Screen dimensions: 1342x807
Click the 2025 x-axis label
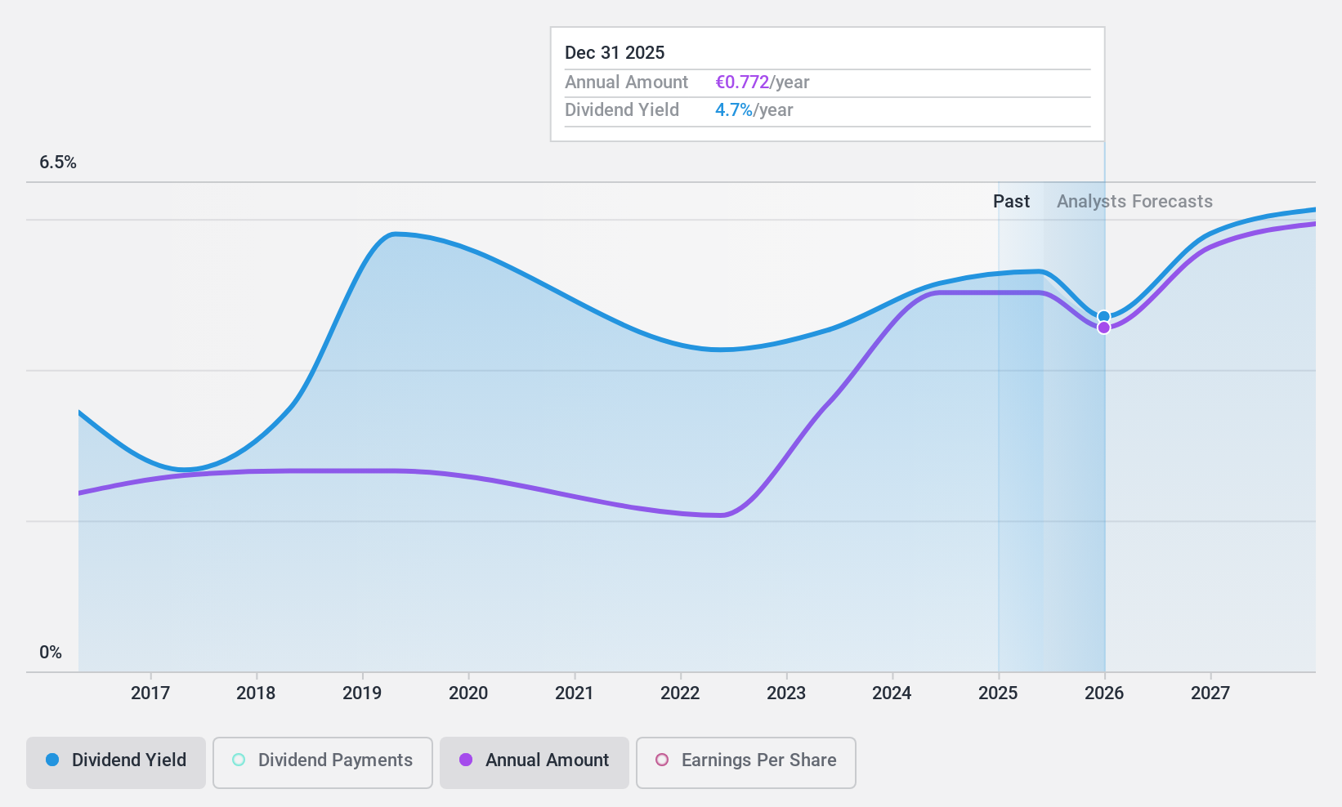tap(998, 693)
